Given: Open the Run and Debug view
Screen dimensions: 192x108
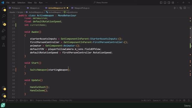Looking at the screenshot, I should pyautogui.click(x=4, y=31).
